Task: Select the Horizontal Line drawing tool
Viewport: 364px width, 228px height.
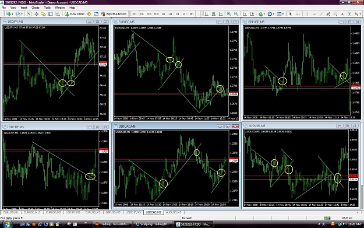Action: pos(314,14)
